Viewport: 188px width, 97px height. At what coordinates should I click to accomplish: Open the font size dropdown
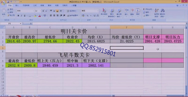[x=40, y=11]
